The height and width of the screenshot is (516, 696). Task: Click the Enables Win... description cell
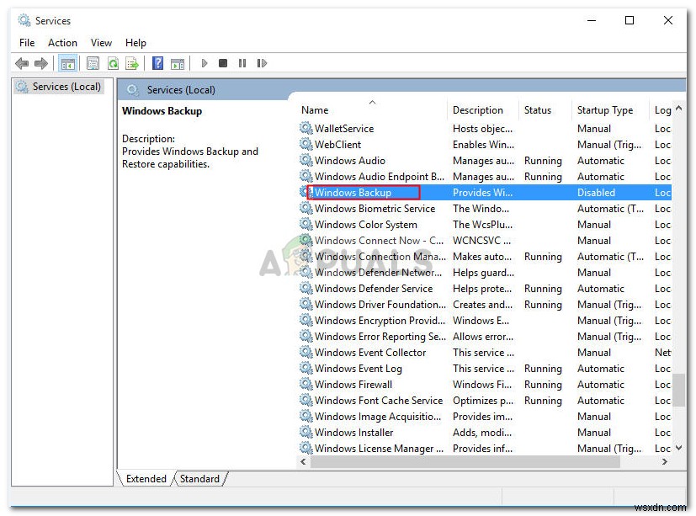[483, 144]
